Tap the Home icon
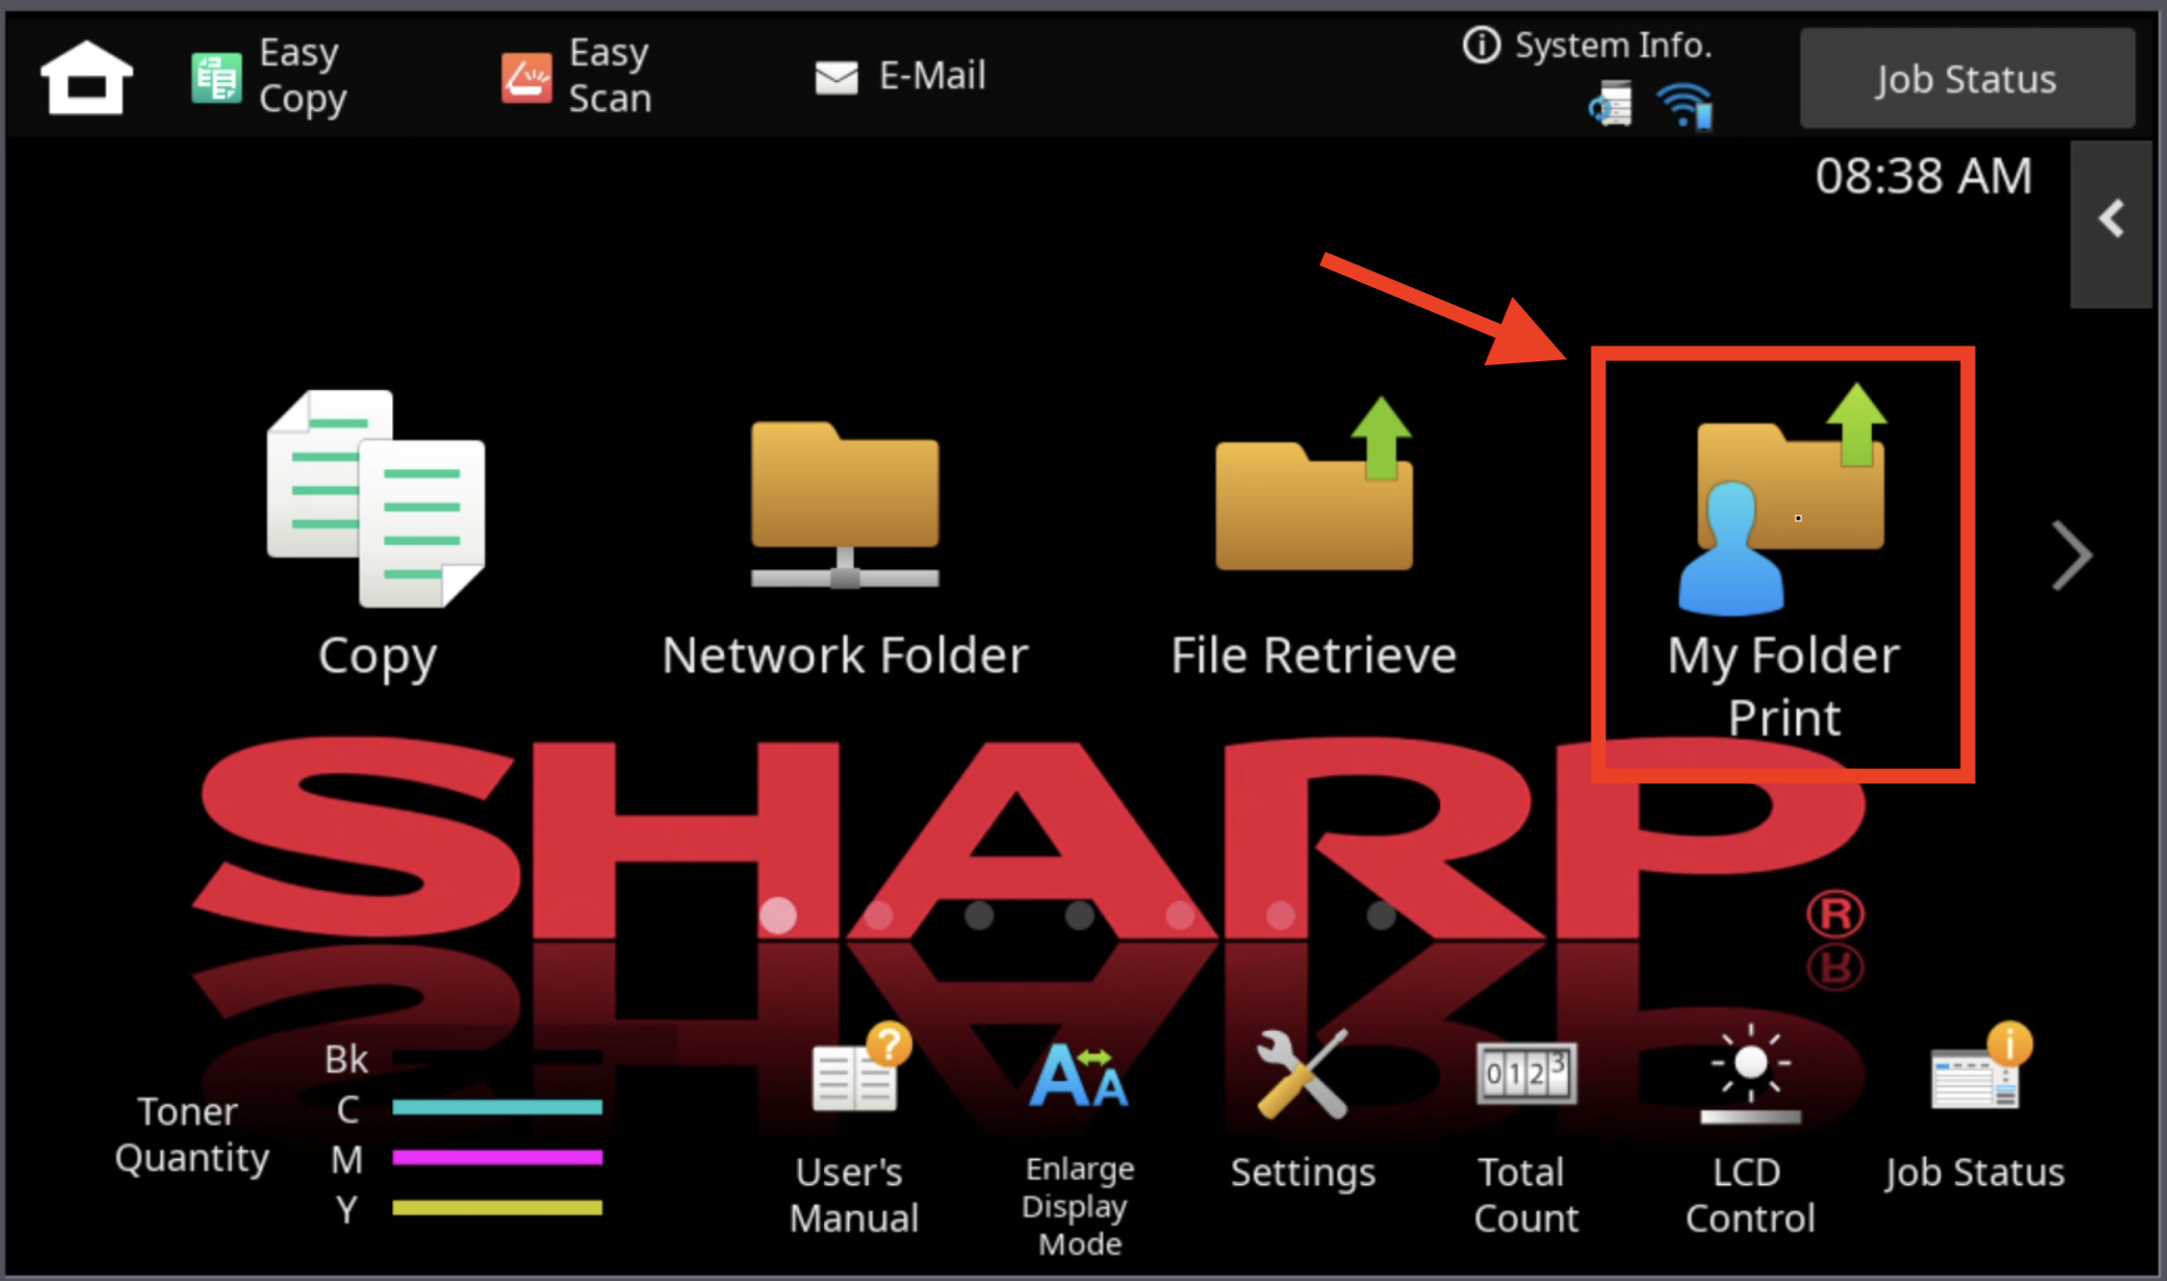This screenshot has width=2167, height=1281. point(86,77)
